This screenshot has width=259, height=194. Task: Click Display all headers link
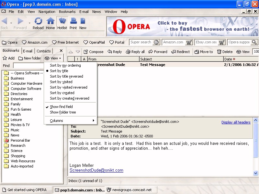[236, 122]
